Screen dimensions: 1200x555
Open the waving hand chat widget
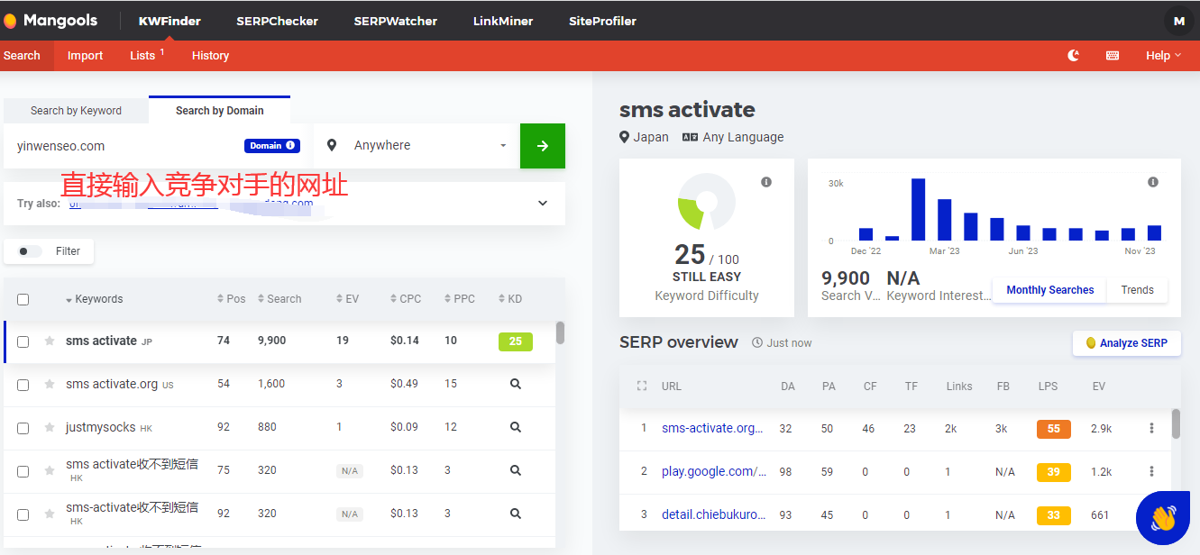pos(1162,517)
